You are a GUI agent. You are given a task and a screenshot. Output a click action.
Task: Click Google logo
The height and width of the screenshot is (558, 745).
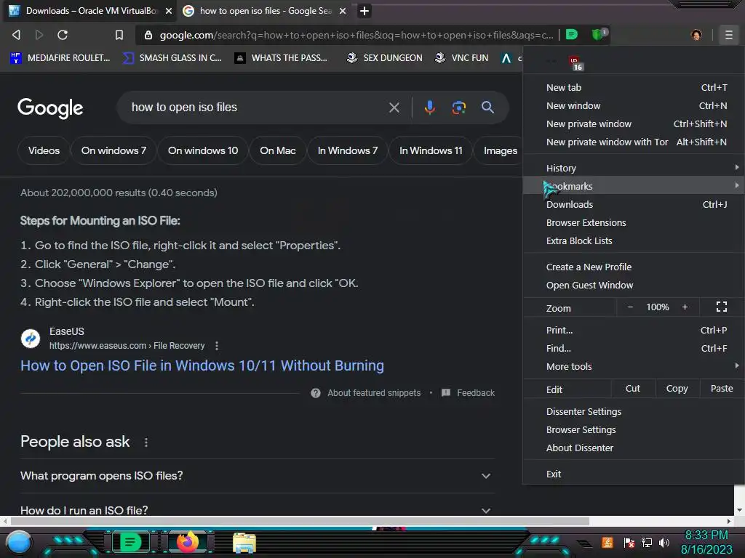pos(50,108)
